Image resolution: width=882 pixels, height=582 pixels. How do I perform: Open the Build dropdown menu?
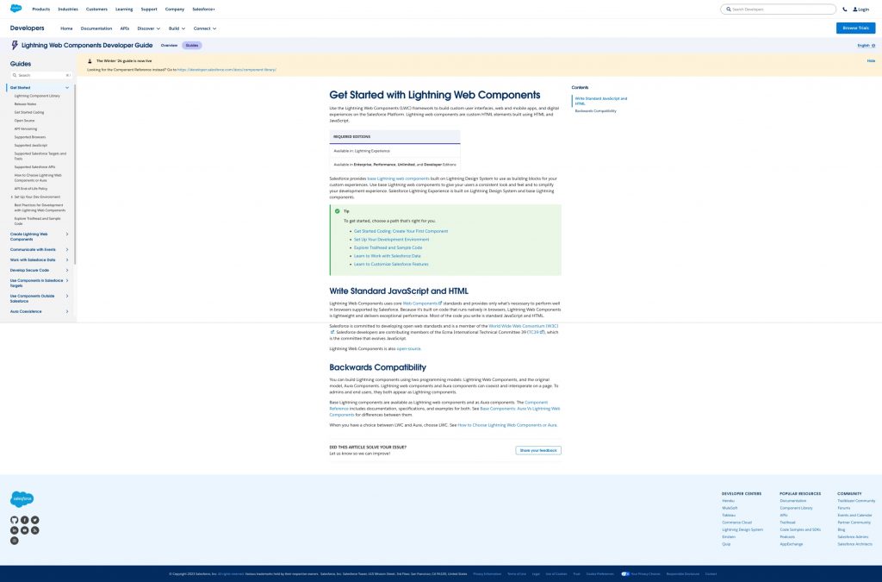point(177,28)
